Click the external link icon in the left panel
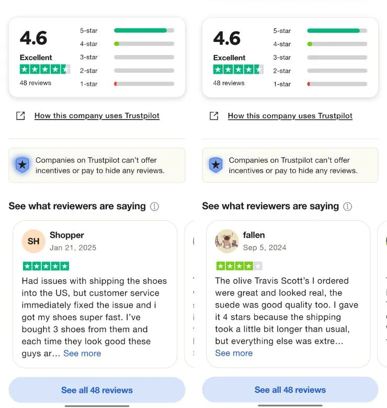 pyautogui.click(x=20, y=116)
